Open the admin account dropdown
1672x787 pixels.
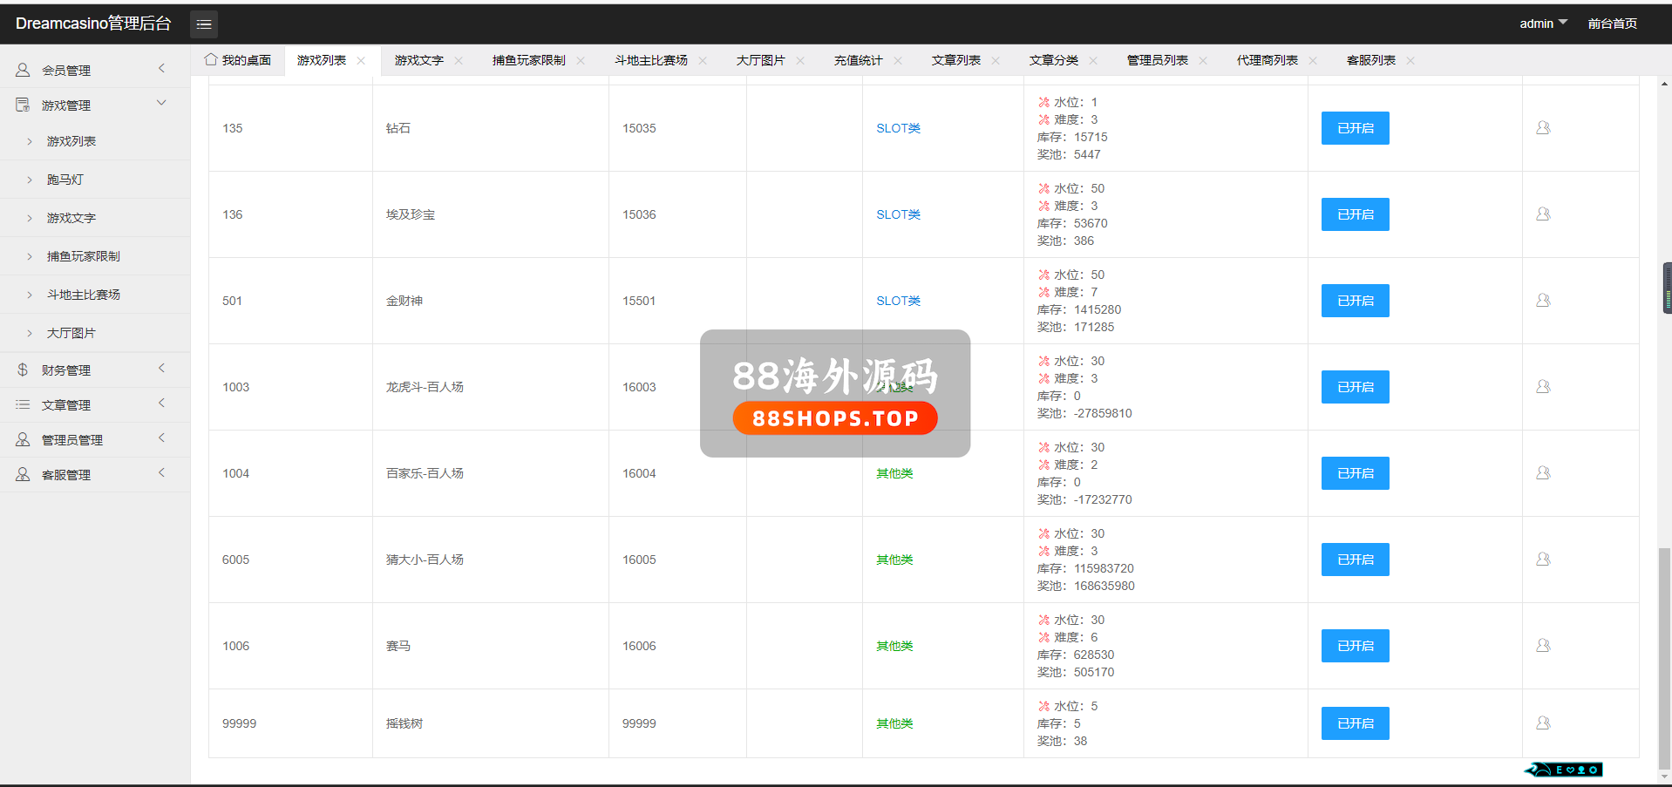(x=1542, y=24)
